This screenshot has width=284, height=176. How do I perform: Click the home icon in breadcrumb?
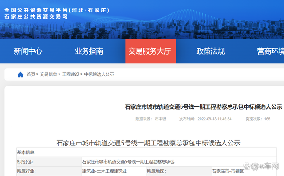[x=20, y=74]
